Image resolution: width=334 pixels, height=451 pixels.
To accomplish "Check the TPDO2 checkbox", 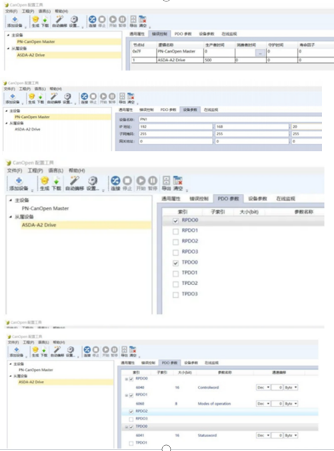I will (x=175, y=284).
